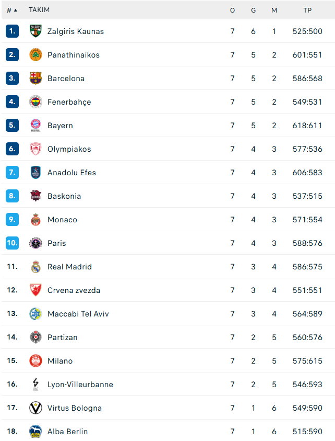Image resolution: width=335 pixels, height=441 pixels.
Task: Click the Barcelona club crest
Action: click(x=35, y=78)
